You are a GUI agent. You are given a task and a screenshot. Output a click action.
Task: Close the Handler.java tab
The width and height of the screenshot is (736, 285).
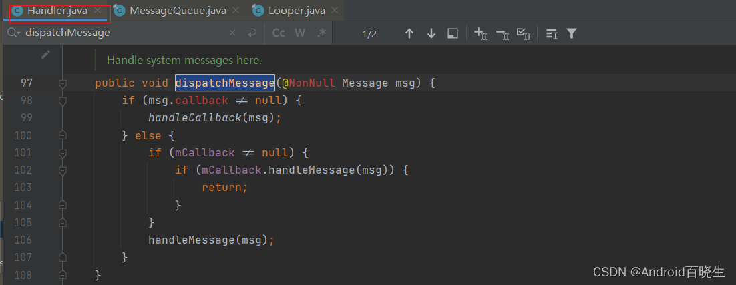coord(97,10)
